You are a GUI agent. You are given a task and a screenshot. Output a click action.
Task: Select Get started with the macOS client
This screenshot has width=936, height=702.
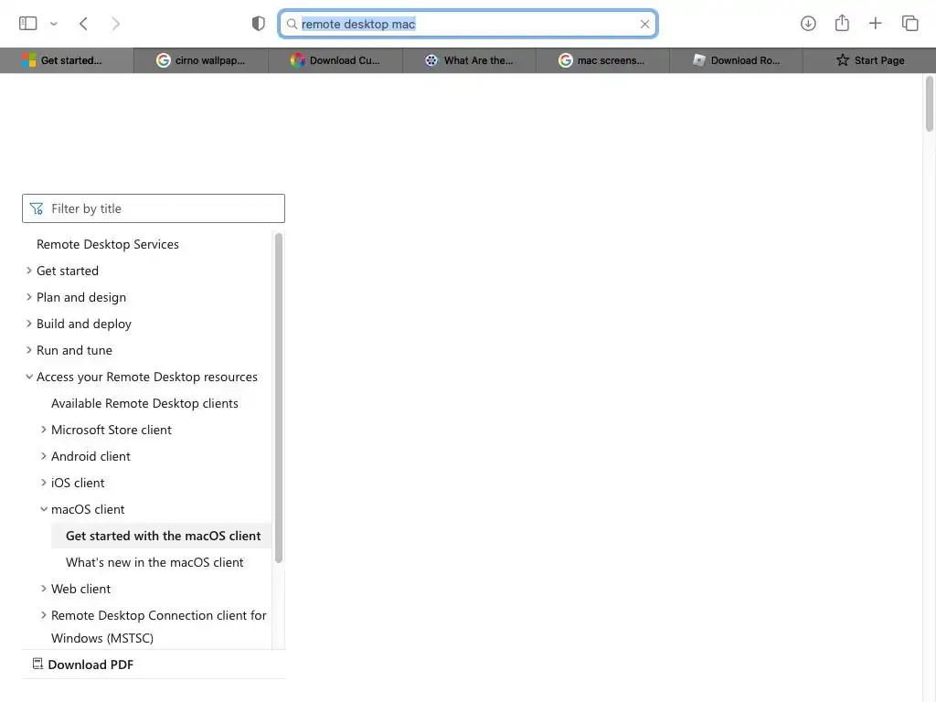tap(163, 536)
